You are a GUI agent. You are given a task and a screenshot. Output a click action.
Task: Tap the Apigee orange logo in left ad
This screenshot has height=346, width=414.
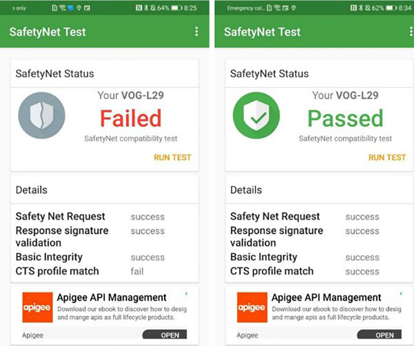(37, 307)
